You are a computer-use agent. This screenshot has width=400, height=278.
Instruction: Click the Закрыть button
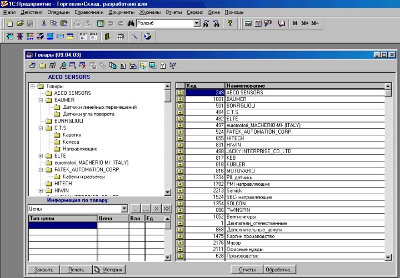tap(44, 270)
